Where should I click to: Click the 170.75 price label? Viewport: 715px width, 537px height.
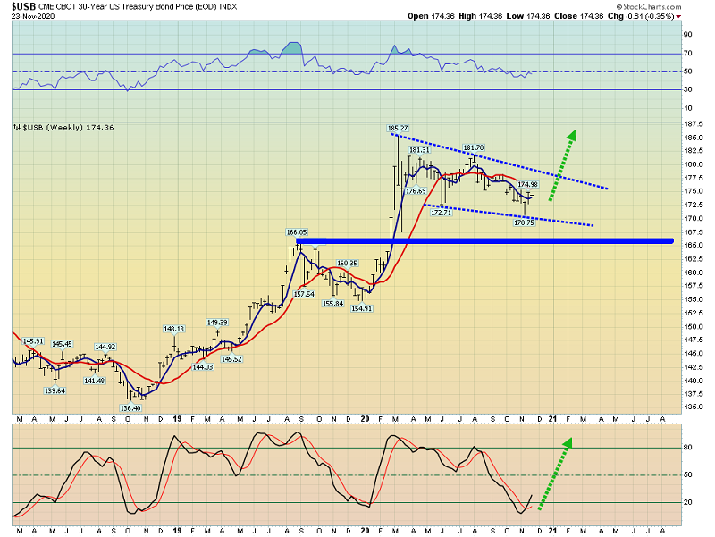pyautogui.click(x=524, y=222)
